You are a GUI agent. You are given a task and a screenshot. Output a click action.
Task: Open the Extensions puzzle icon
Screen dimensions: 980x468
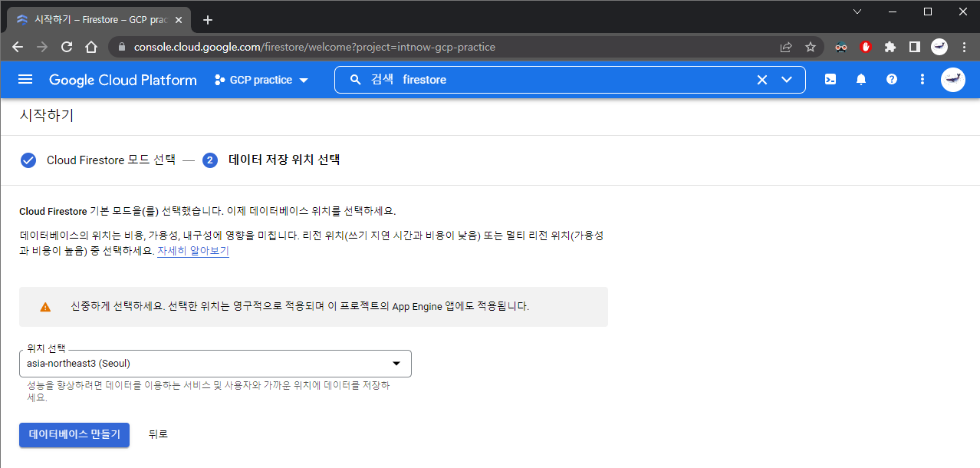point(890,47)
